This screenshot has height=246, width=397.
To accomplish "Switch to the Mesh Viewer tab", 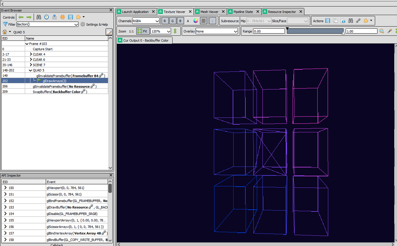I will click(209, 12).
